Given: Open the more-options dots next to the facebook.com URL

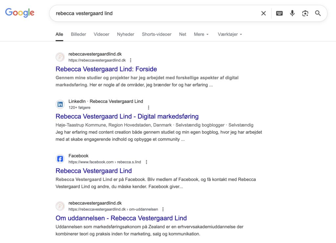Looking at the screenshot, I should [146, 162].
